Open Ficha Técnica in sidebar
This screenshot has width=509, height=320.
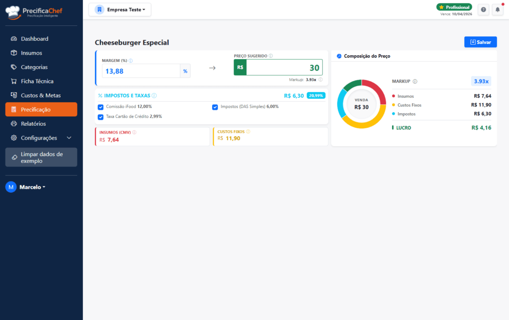pyautogui.click(x=41, y=81)
